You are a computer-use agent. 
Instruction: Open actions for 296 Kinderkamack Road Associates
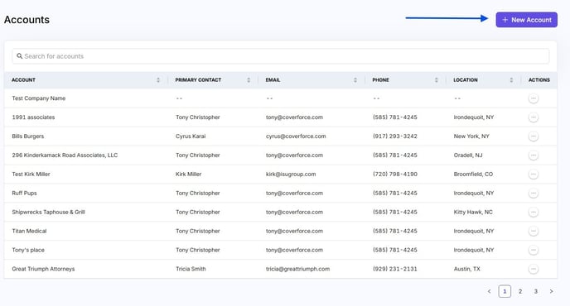point(534,155)
